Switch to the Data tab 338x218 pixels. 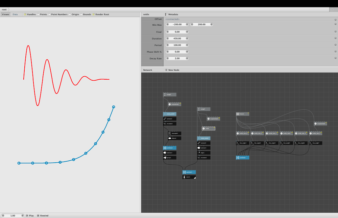(x=15, y=15)
